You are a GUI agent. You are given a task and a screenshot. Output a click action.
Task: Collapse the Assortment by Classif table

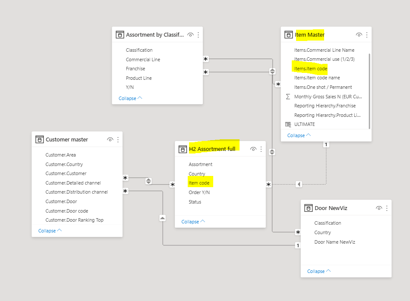pyautogui.click(x=130, y=98)
